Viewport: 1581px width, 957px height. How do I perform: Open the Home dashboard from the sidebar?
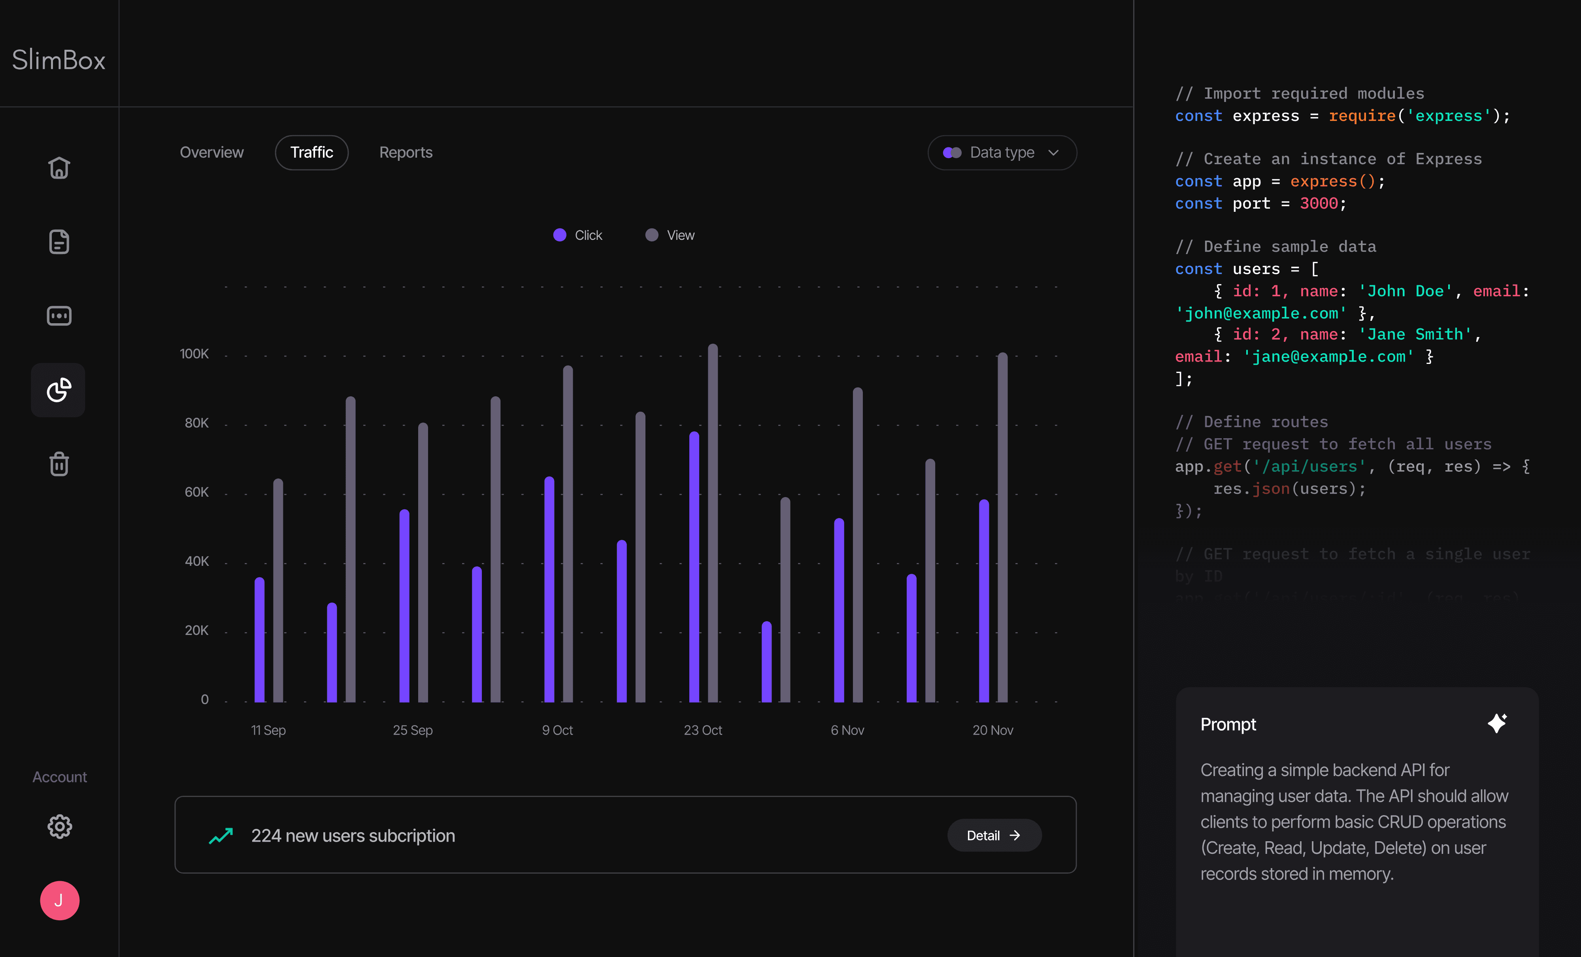58,168
